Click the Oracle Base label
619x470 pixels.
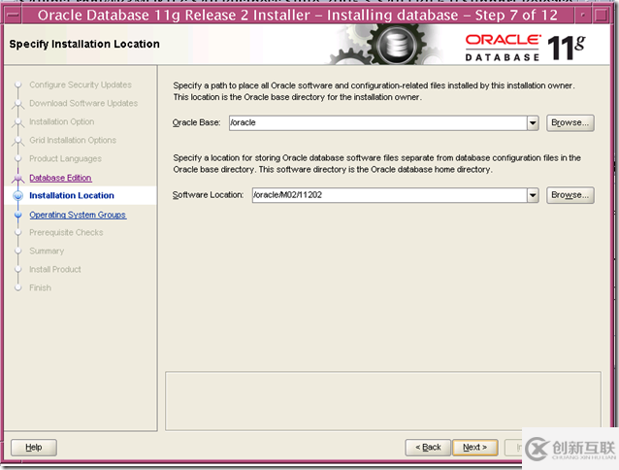tap(196, 122)
